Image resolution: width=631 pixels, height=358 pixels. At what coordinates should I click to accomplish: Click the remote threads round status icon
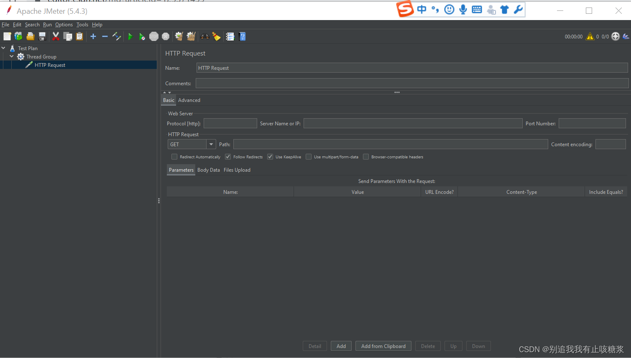(616, 37)
